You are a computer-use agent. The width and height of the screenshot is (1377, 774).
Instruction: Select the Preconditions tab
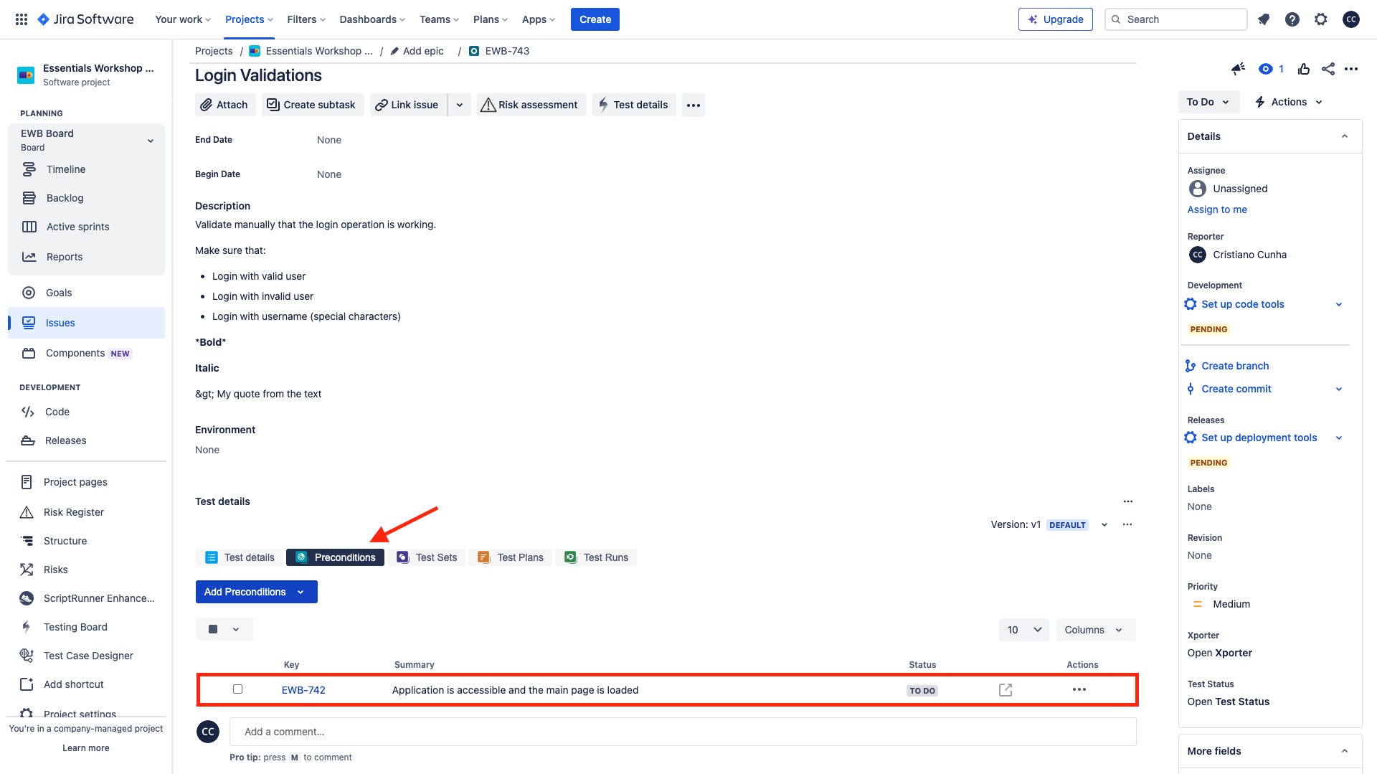pos(335,557)
